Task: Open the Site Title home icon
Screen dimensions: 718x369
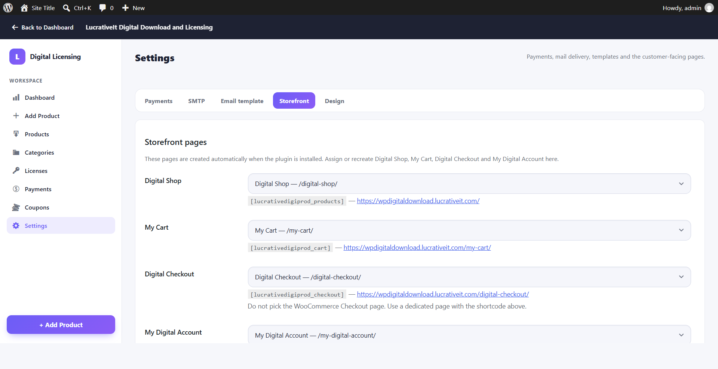Action: 24,8
